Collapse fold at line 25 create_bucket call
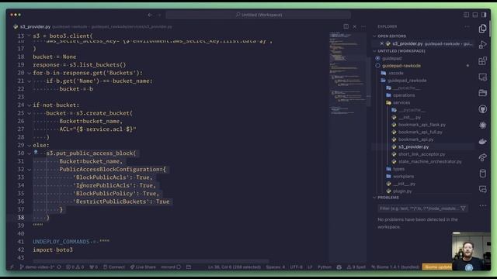 pos(29,113)
